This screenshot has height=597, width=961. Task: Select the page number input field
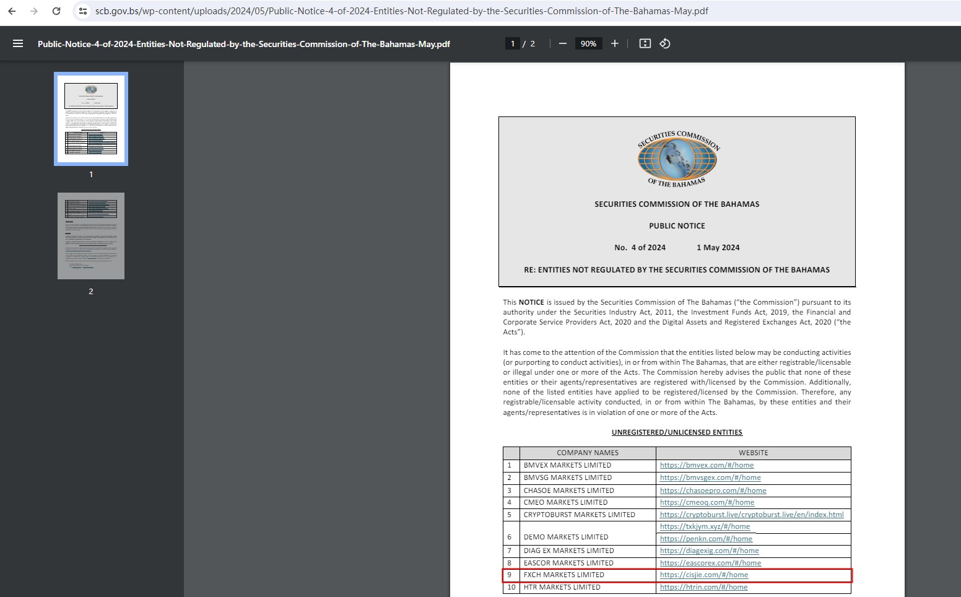(x=512, y=44)
